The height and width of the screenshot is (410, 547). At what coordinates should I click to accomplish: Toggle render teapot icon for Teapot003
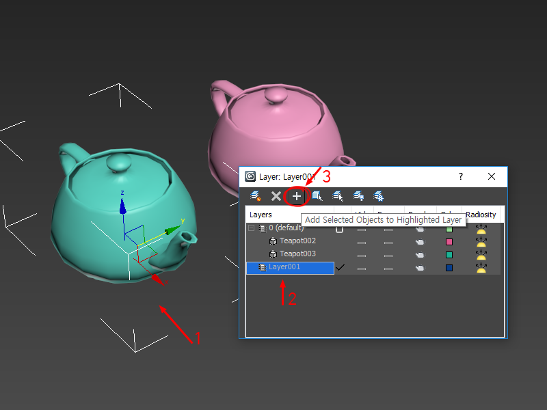pos(421,255)
